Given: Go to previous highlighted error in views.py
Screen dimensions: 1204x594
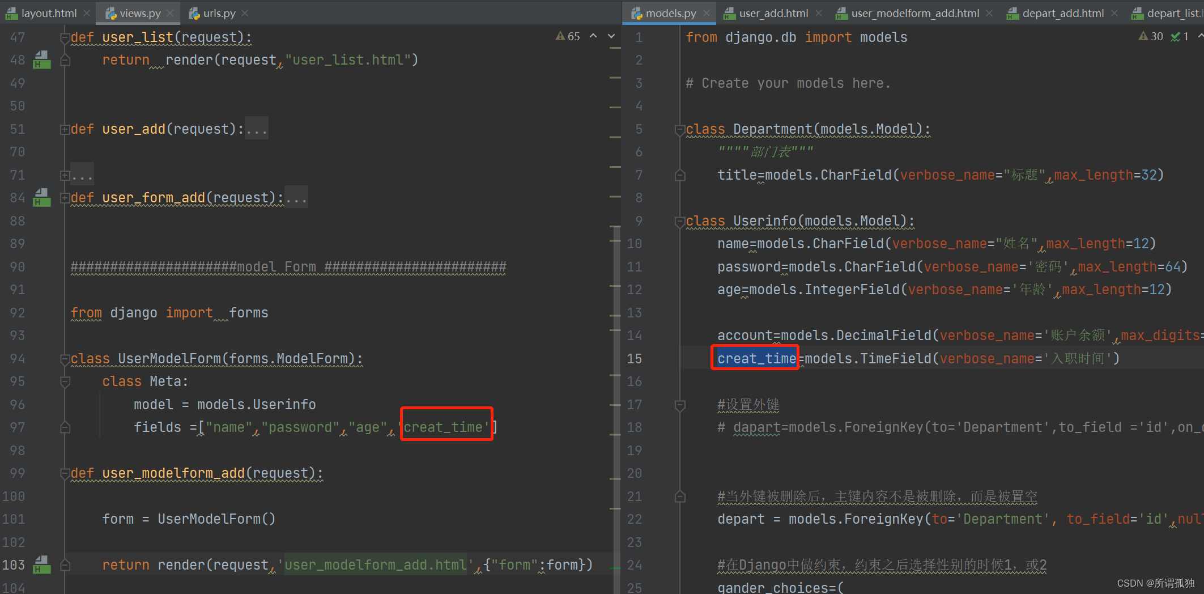Looking at the screenshot, I should pos(593,36).
